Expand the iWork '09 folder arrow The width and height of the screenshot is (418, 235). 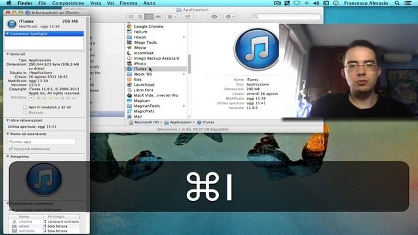tap(184, 74)
